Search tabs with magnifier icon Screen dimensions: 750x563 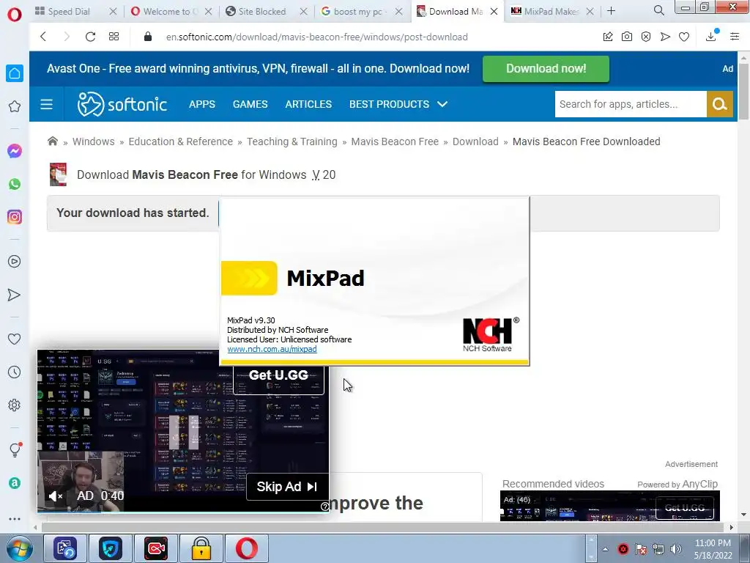[658, 10]
